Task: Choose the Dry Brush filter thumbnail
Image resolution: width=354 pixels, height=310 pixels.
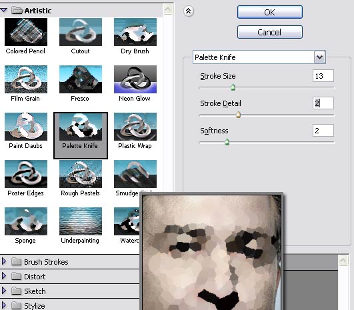Action: click(x=135, y=32)
